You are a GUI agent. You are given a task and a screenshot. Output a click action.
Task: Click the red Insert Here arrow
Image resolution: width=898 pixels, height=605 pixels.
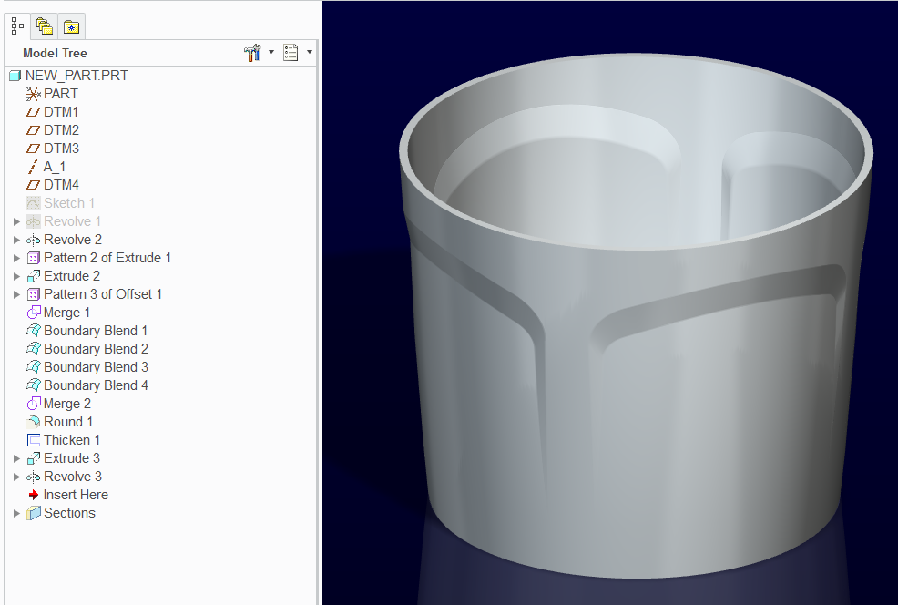tap(33, 494)
